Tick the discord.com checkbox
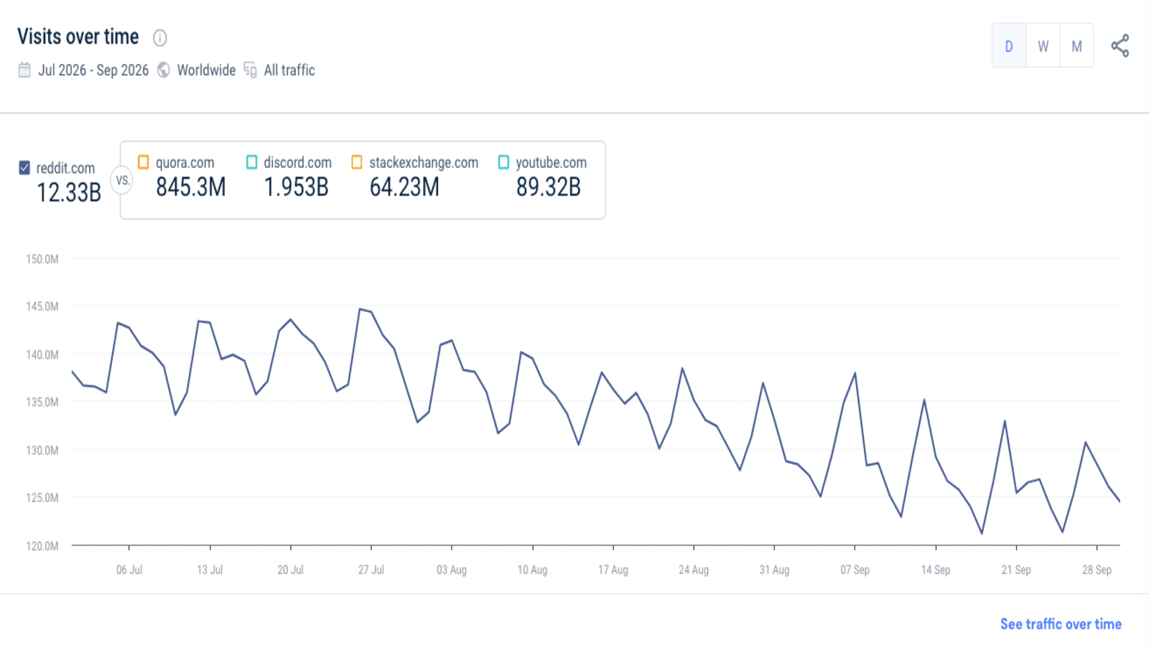This screenshot has width=1149, height=646. [252, 162]
